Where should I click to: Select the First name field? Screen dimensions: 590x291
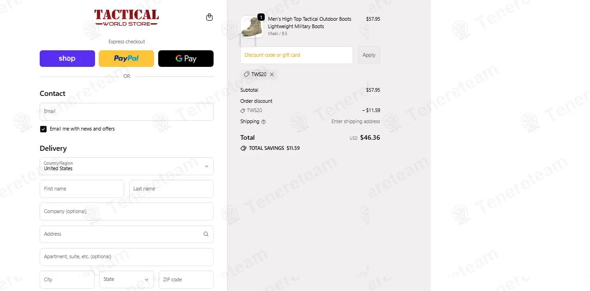click(82, 189)
